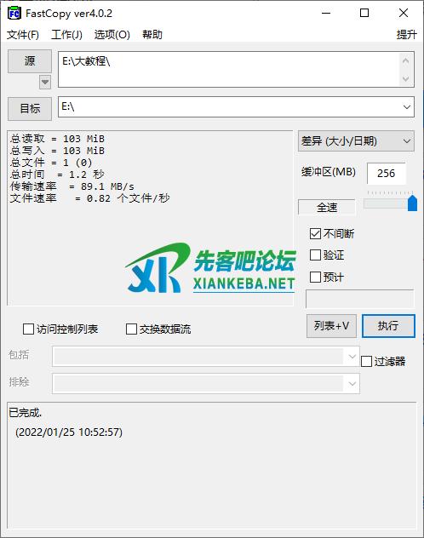The image size is (424, 538).
Task: Click the 缓冲区(MB) buffer size field
Action: (x=387, y=174)
